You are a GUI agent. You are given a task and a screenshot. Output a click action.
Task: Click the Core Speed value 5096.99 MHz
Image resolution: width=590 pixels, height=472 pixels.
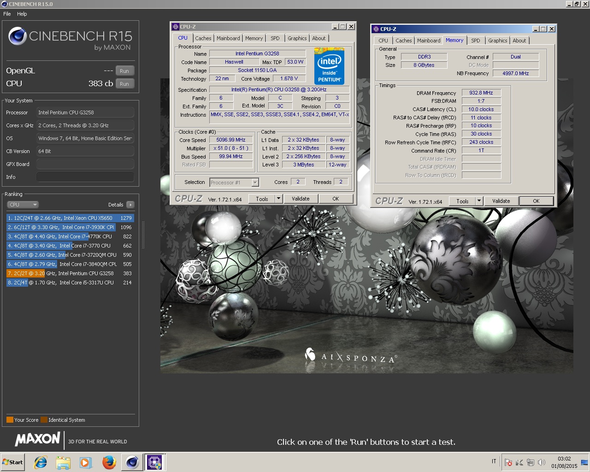[x=231, y=140]
